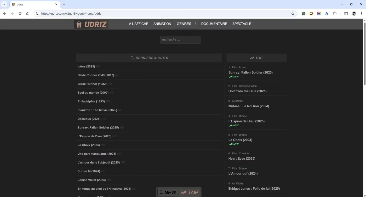Click the yellow W extension icon
Image resolution: width=366 pixels, height=197 pixels.
tap(311, 14)
